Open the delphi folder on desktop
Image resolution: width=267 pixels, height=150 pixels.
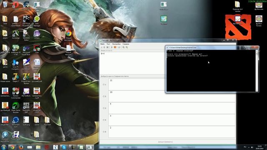5,35
